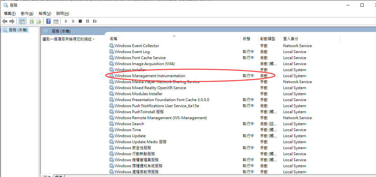Sort services by the 名稱 column header
The width and height of the screenshot is (376, 177).
click(113, 39)
